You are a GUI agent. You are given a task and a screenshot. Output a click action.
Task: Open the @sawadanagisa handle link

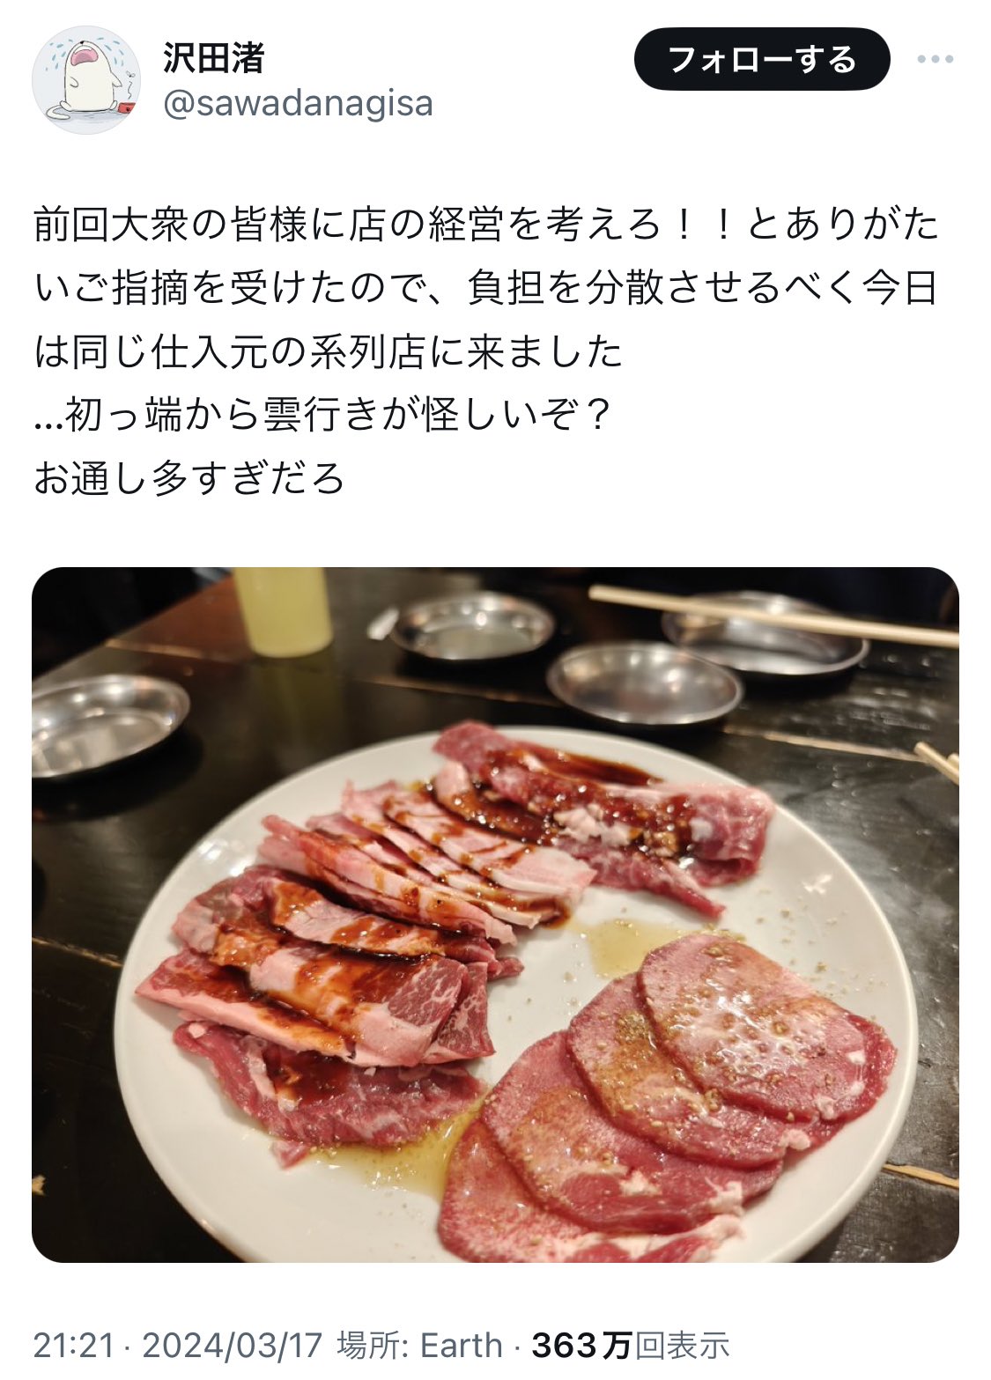tap(298, 104)
